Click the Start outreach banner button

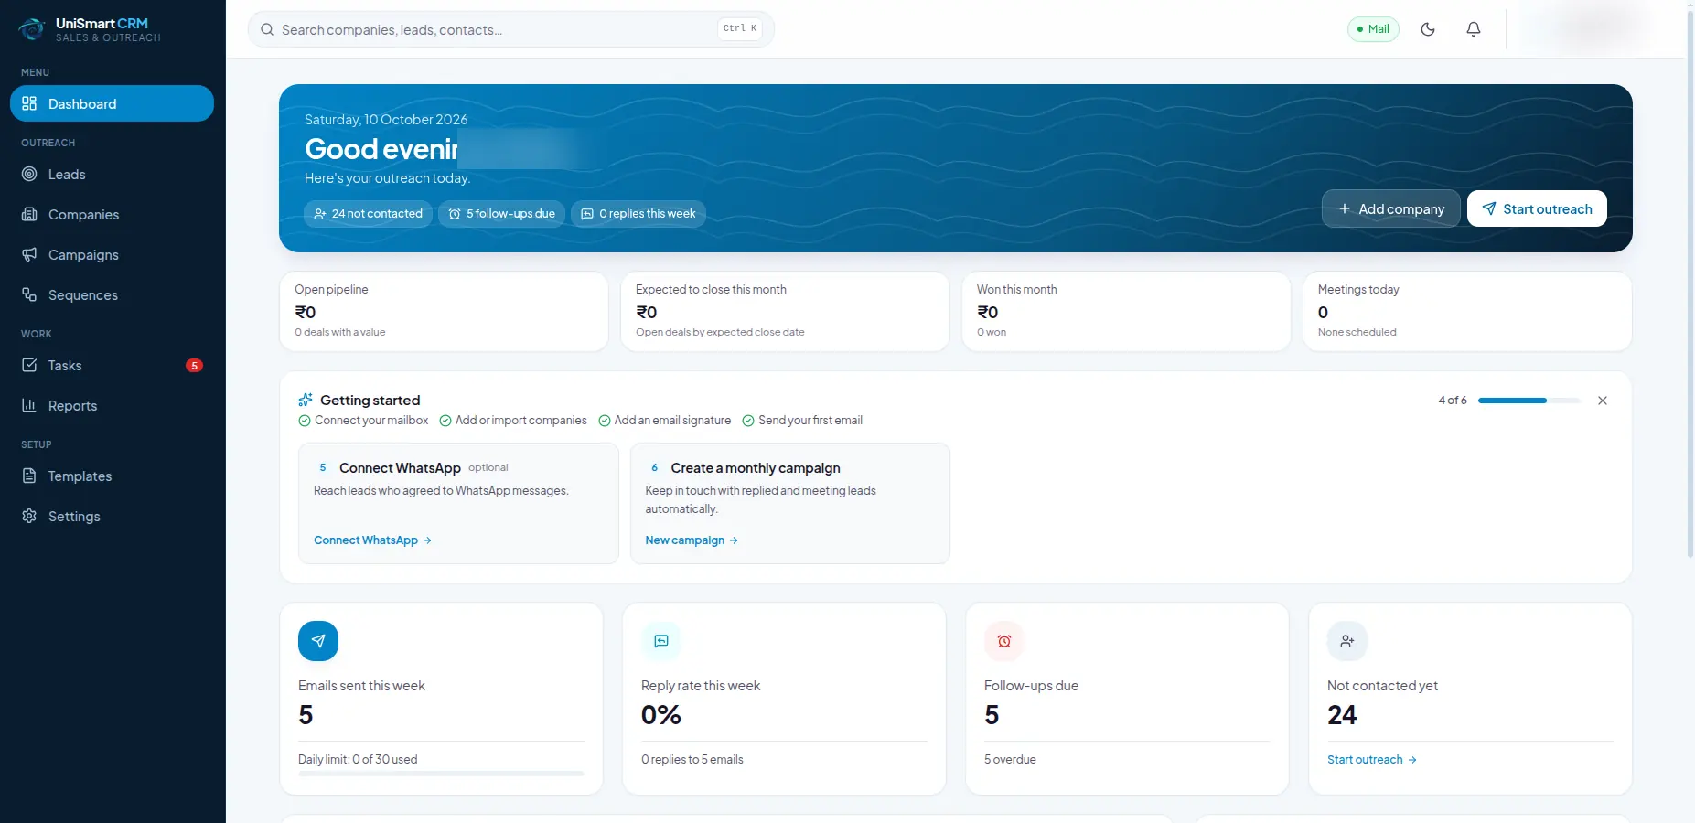[1537, 208]
